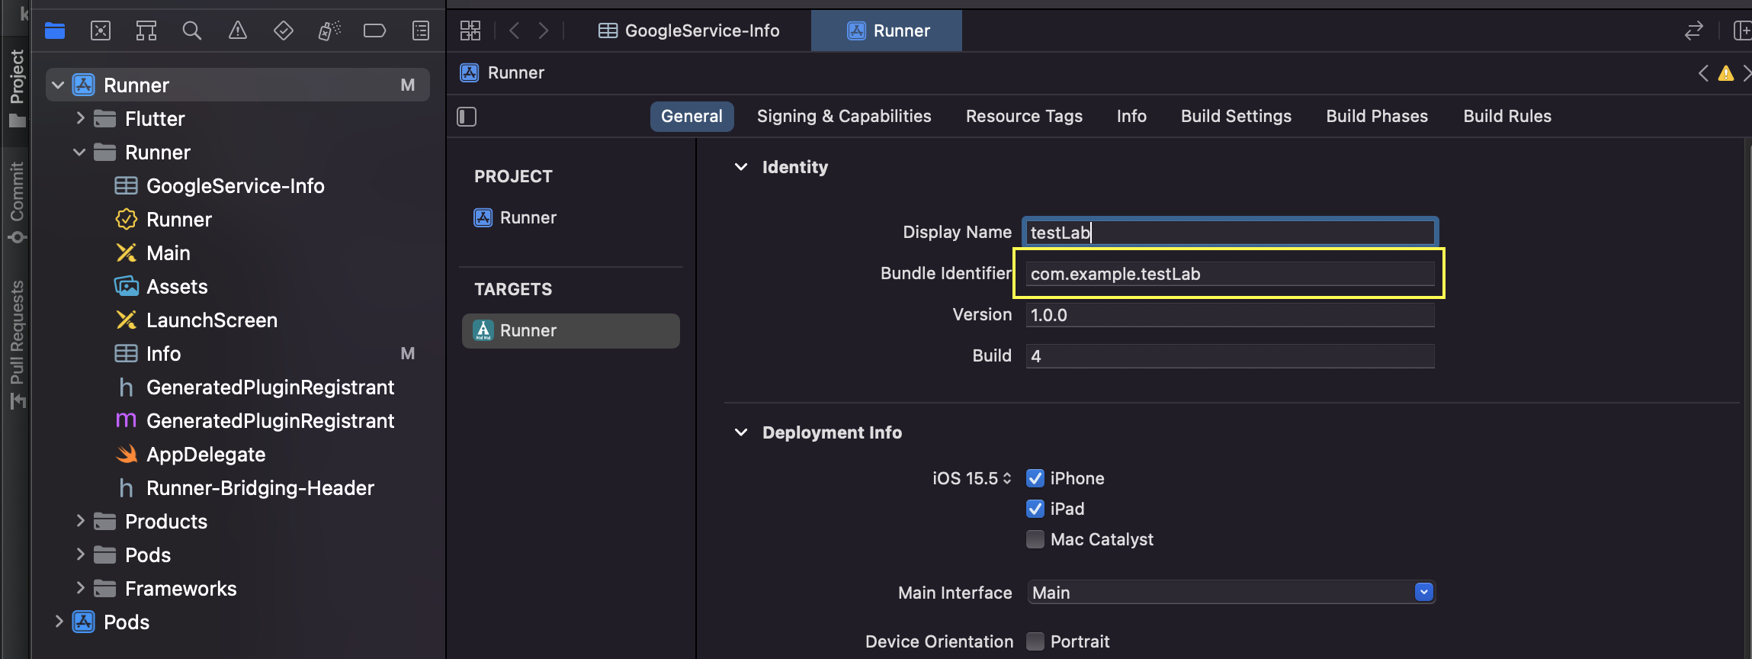Open the Resource Tags tab
The image size is (1752, 659).
point(1024,117)
